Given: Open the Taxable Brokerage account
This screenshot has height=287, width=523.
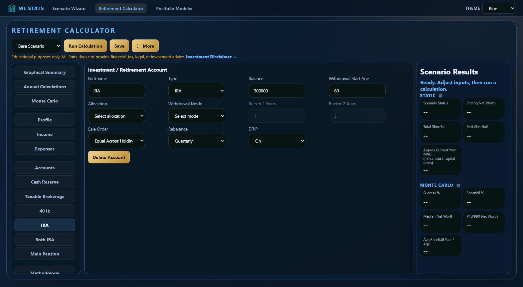Looking at the screenshot, I should coord(45,196).
